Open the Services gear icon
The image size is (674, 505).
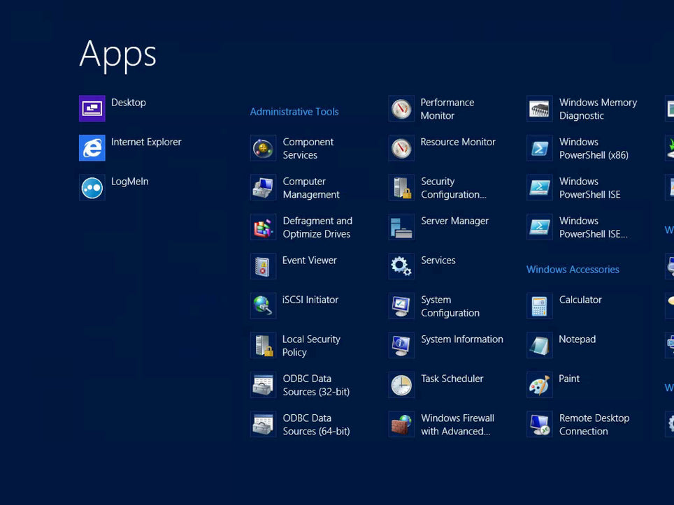point(401,267)
